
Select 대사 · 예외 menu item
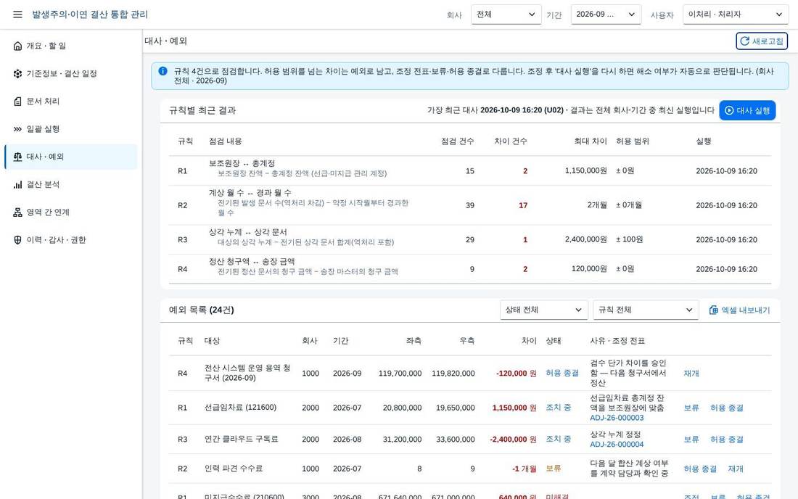pyautogui.click(x=71, y=157)
